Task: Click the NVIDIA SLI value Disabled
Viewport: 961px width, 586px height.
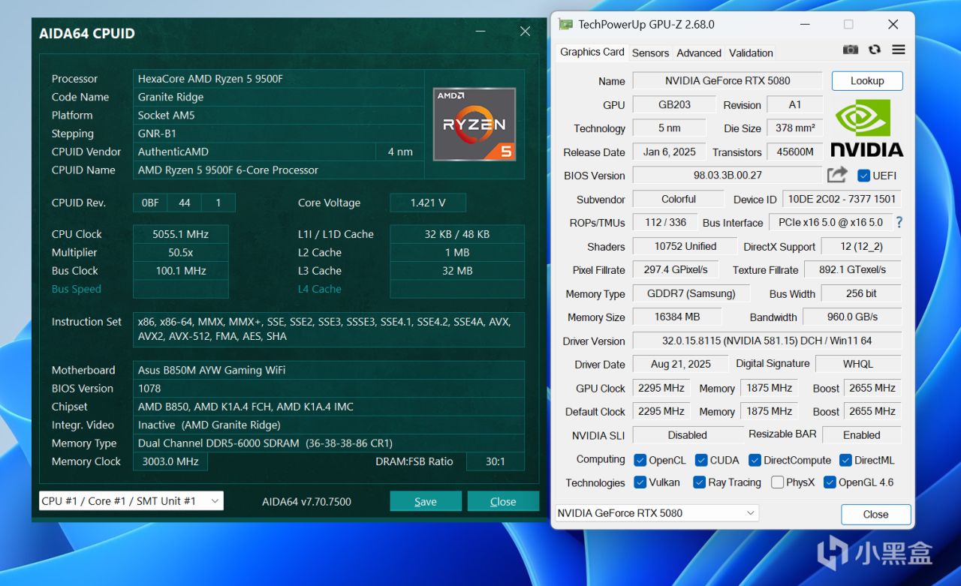Action: [x=687, y=434]
